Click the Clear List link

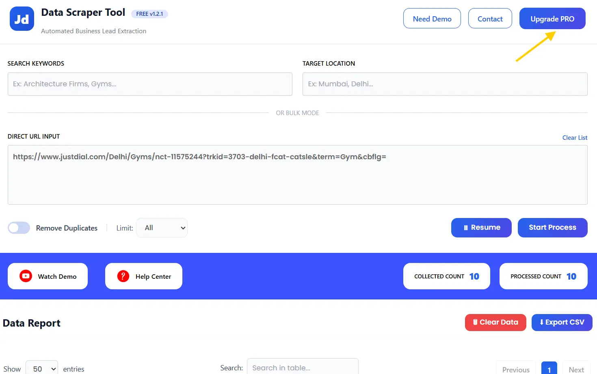(x=575, y=138)
